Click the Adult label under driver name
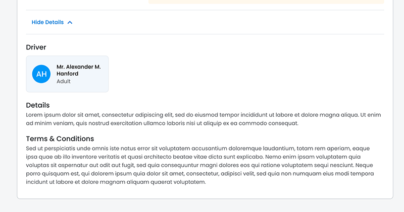The height and width of the screenshot is (212, 404). click(64, 82)
